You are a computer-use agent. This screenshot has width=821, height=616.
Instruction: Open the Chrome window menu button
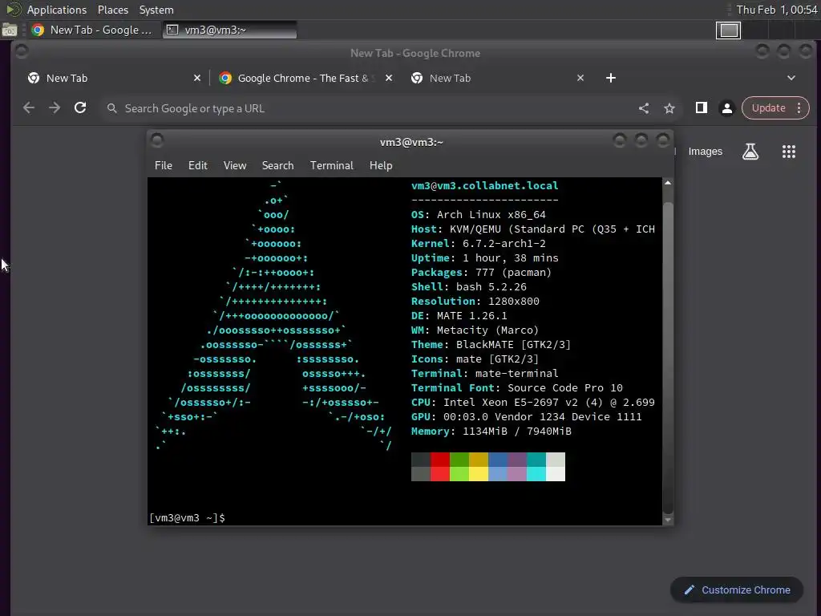point(22,51)
